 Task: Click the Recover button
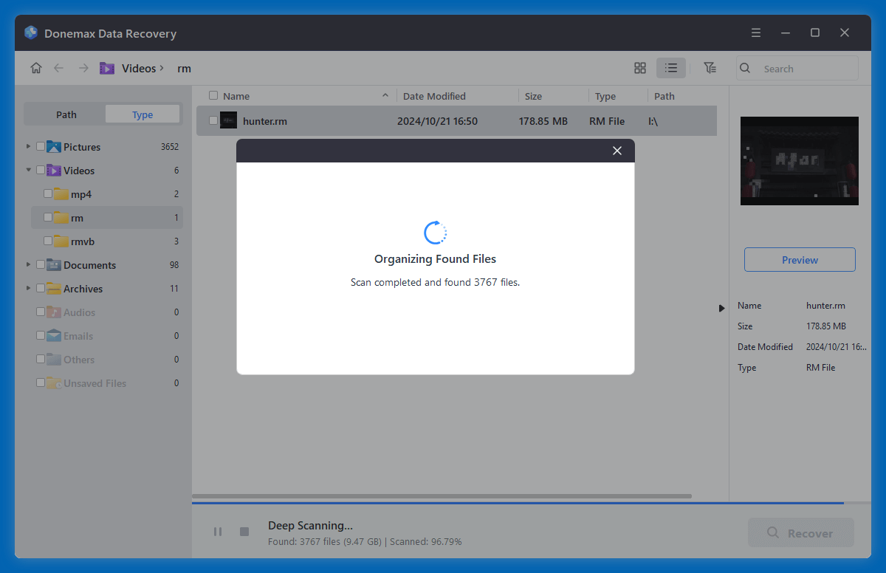[800, 532]
